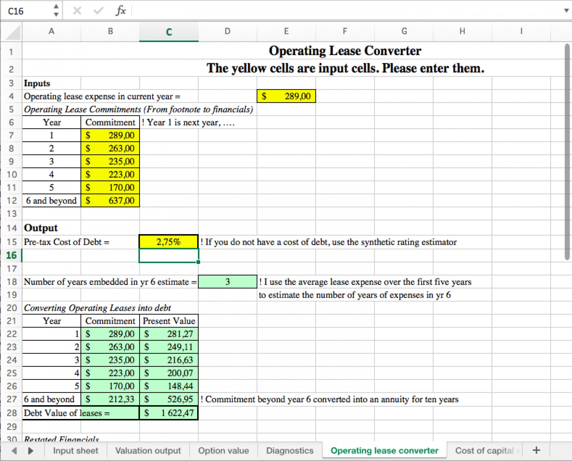Screen dimensions: 572x461
Task: Select column B header
Action: click(110, 31)
